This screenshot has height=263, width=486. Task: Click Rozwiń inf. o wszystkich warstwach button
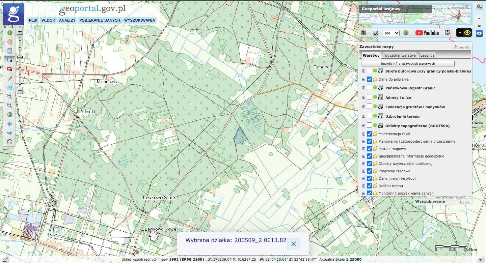click(x=408, y=63)
